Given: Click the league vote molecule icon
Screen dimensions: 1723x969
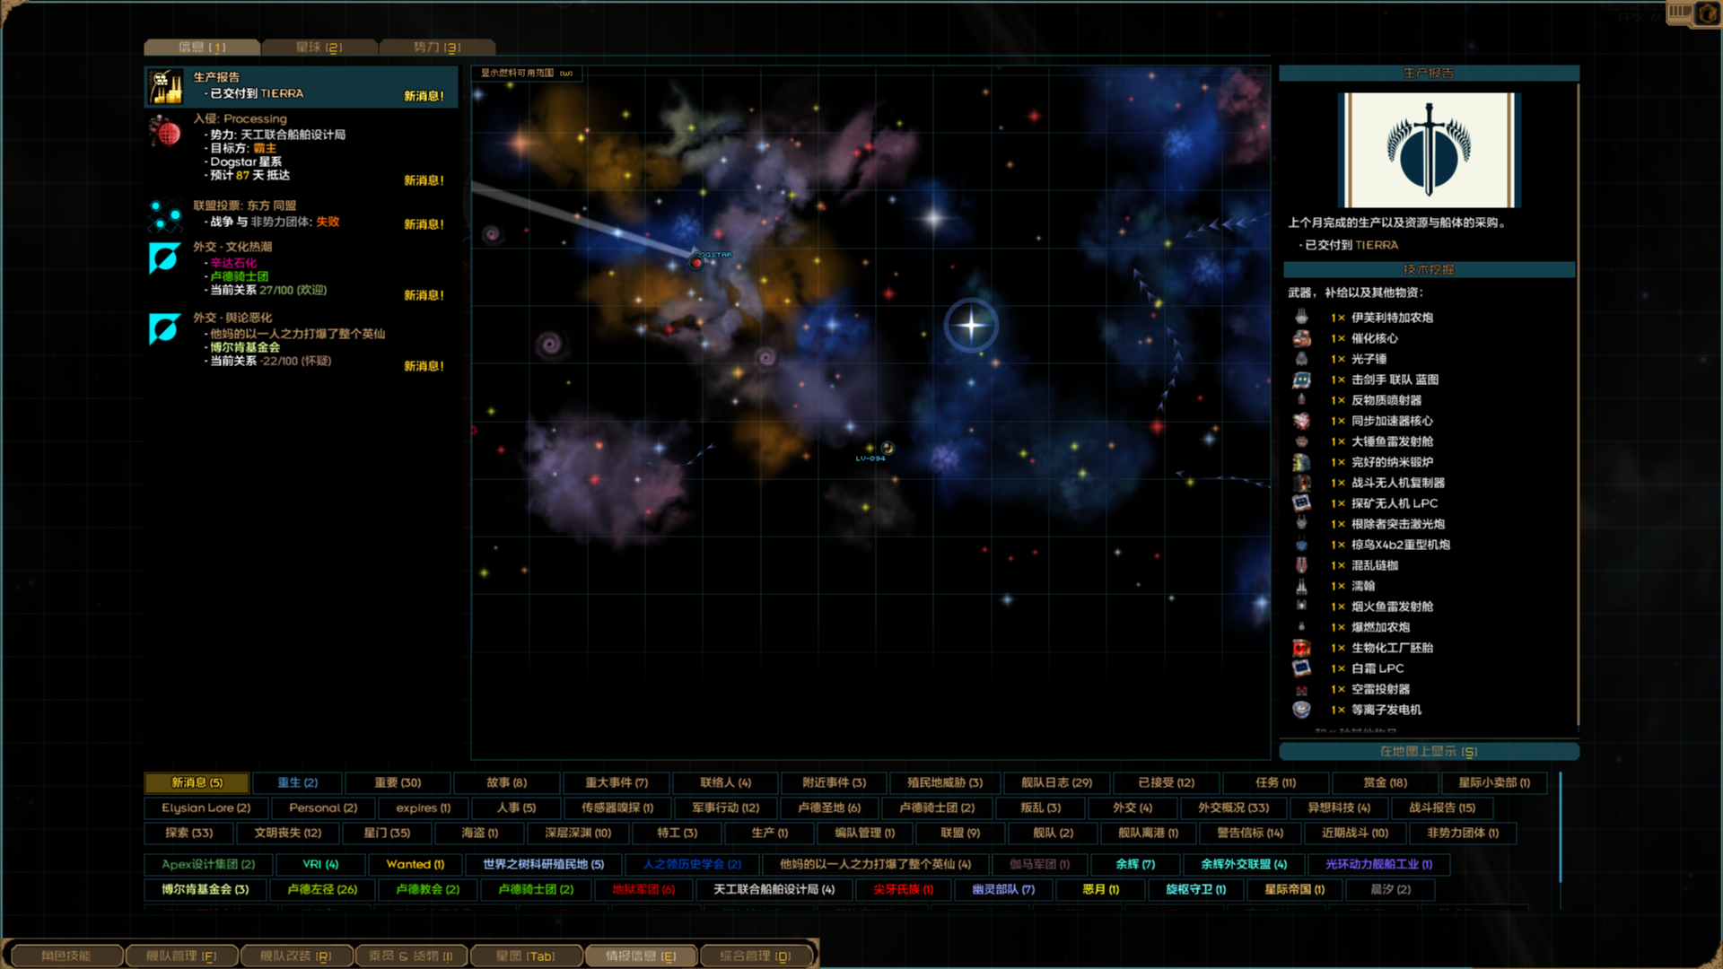Looking at the screenshot, I should point(165,215).
